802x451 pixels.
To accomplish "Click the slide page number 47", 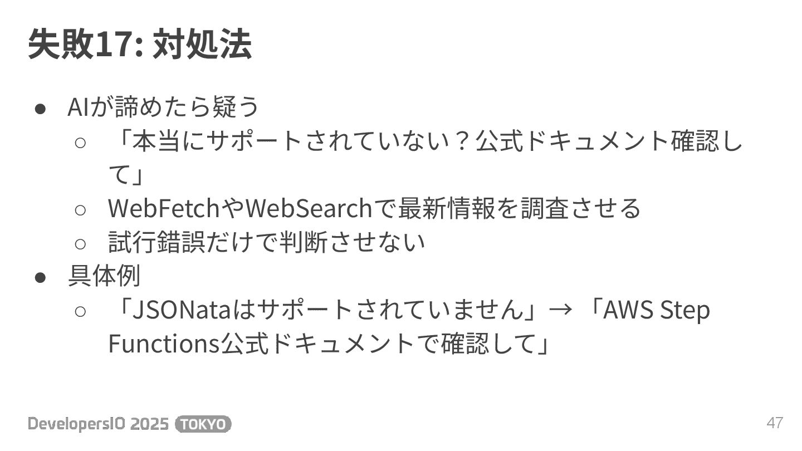I will [775, 423].
